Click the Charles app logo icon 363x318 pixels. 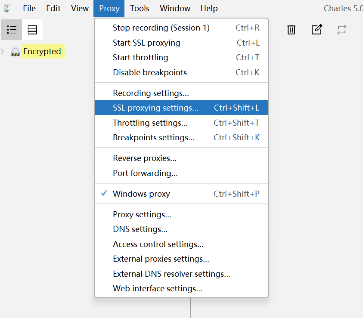coord(7,8)
